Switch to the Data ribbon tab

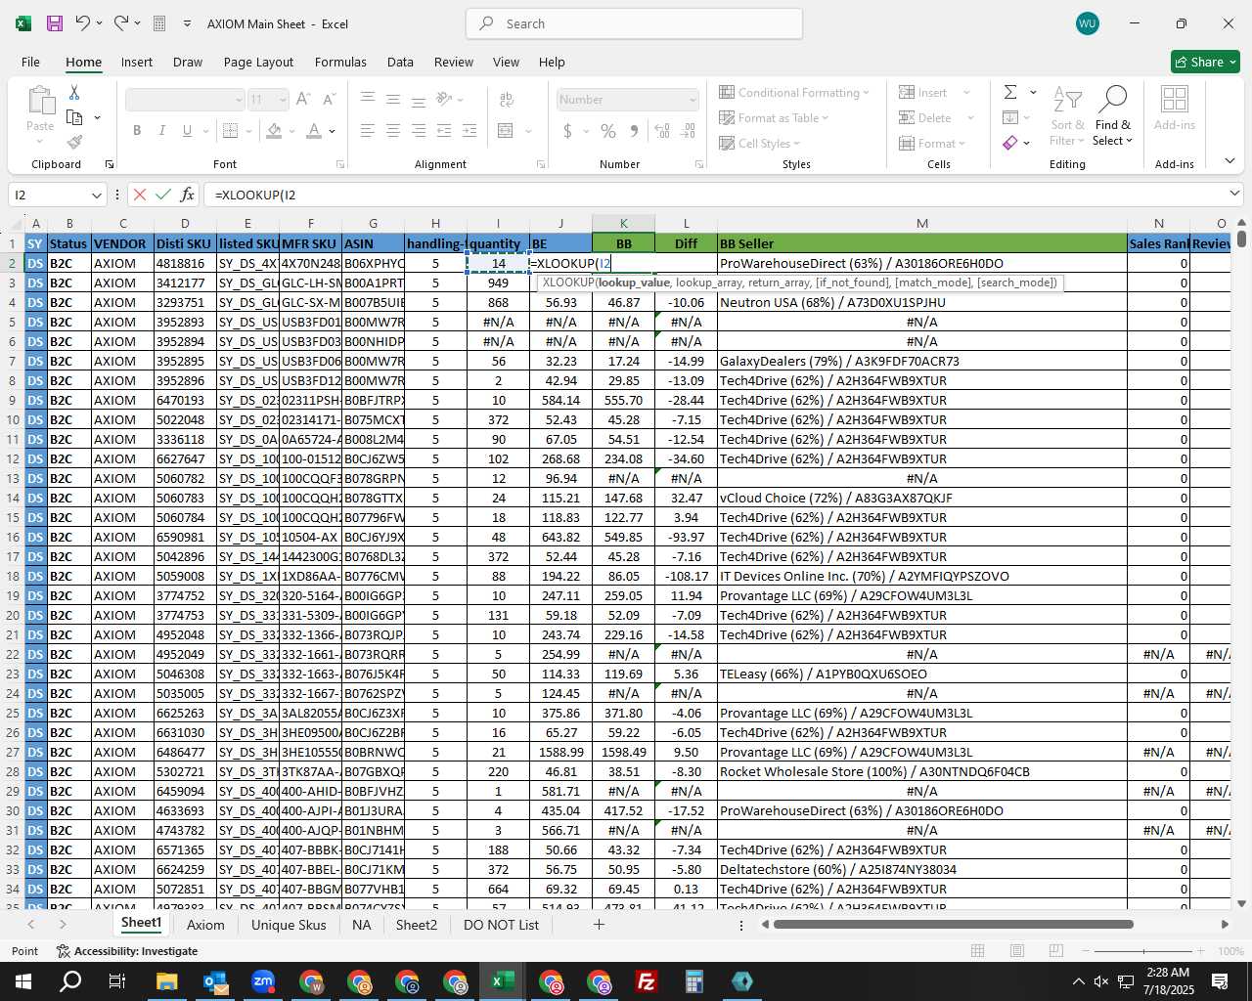pyautogui.click(x=400, y=62)
